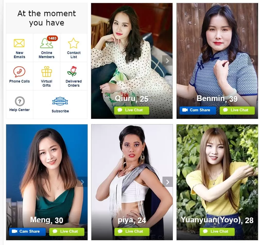Open Yuanyuan(Yoyo) profile photo
The height and width of the screenshot is (245, 259).
(217, 171)
